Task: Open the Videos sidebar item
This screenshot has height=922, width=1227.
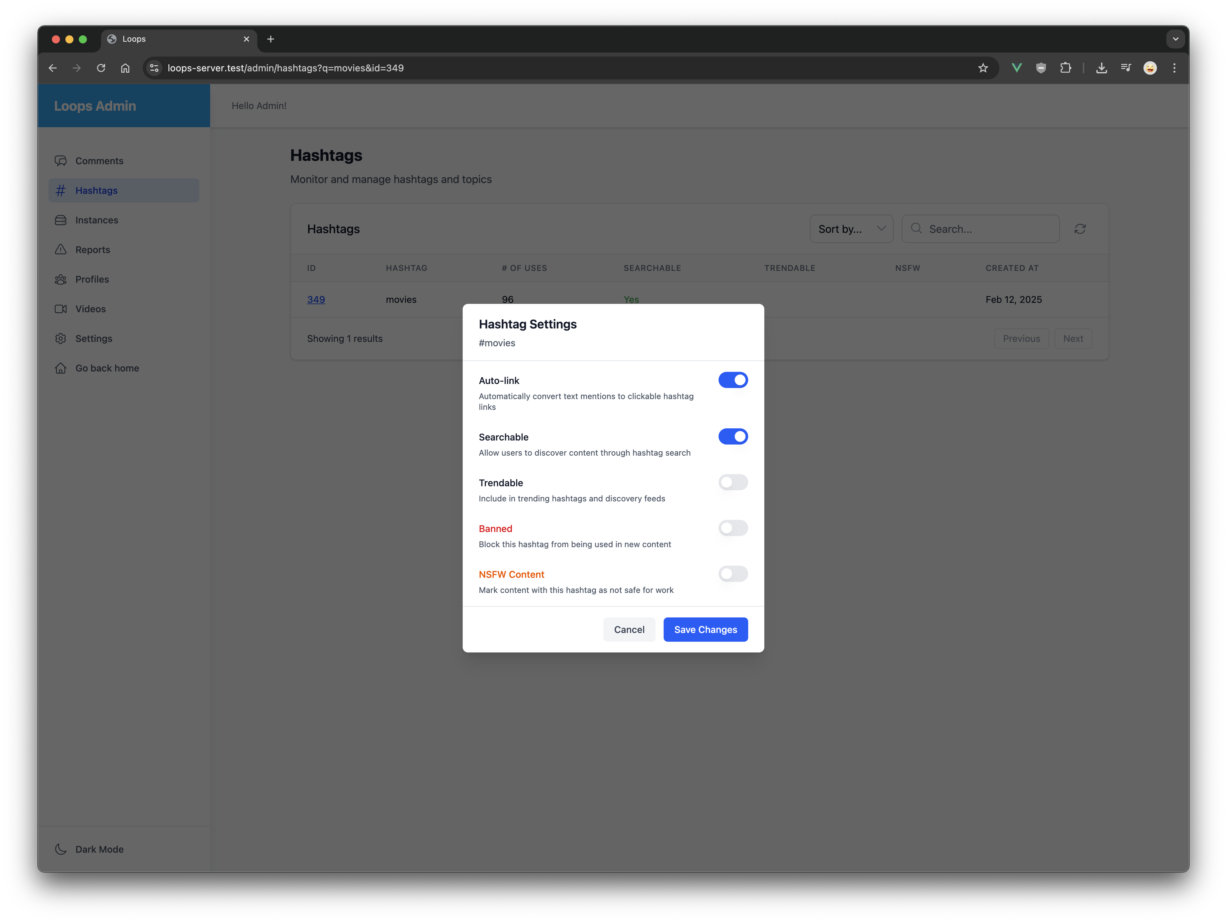Action: pos(91,309)
